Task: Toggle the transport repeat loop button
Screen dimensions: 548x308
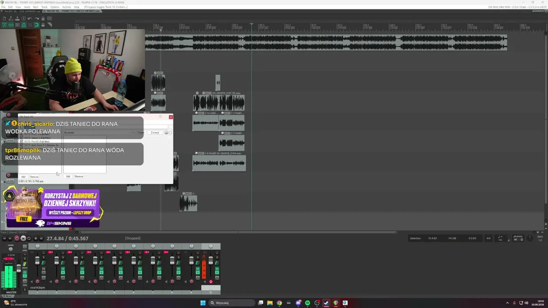Action: click(x=29, y=238)
